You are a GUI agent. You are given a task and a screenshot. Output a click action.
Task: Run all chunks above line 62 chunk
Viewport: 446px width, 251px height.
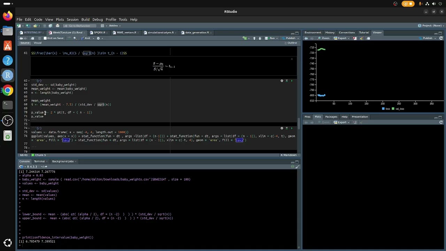point(287,81)
